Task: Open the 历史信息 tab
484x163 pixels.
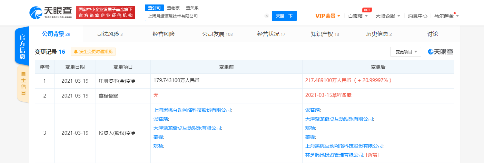Action: point(379,34)
